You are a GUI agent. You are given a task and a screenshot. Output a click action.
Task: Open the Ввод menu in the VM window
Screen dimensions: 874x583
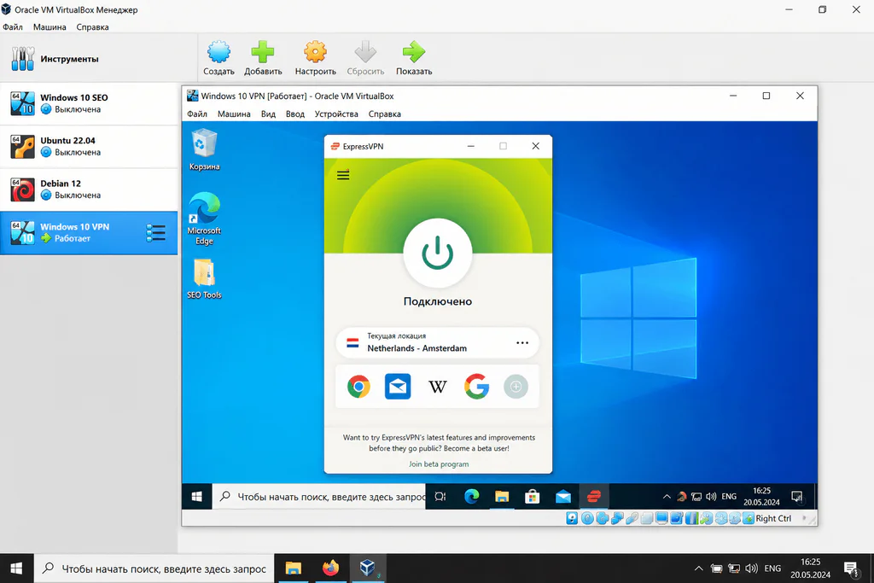pos(294,114)
